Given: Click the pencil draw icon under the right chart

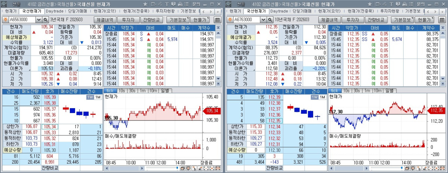Looking at the screenshot, I should click(x=425, y=169).
